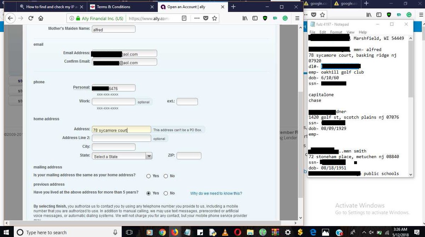Click Grammarly extension icon in front Firefox
This screenshot has width=425, height=237.
285,18
